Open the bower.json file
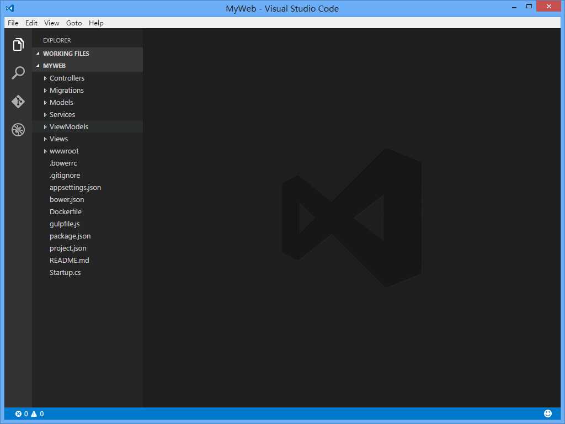565x424 pixels. coord(67,199)
